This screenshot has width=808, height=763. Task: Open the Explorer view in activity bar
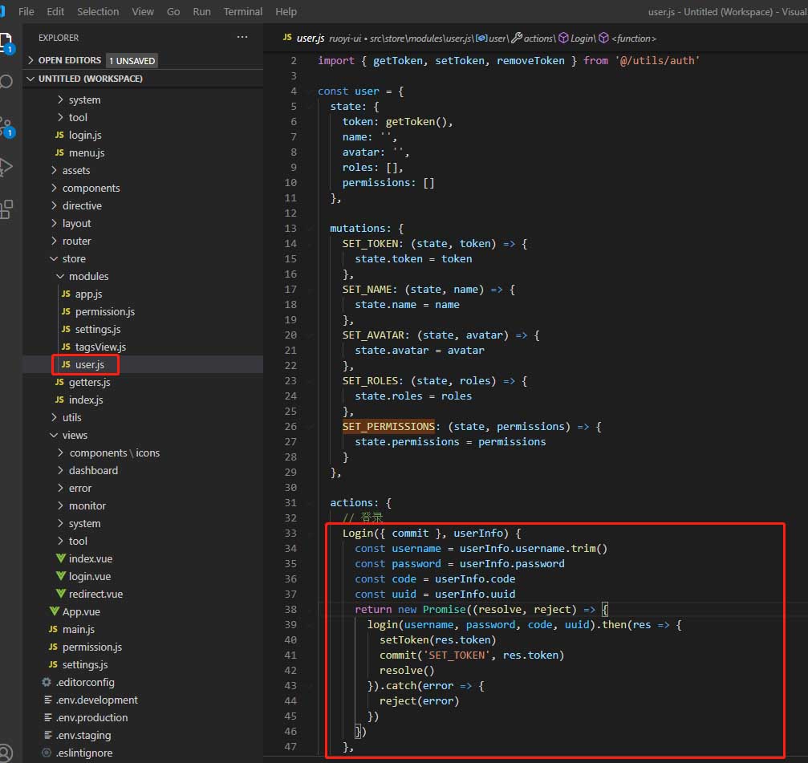point(6,42)
